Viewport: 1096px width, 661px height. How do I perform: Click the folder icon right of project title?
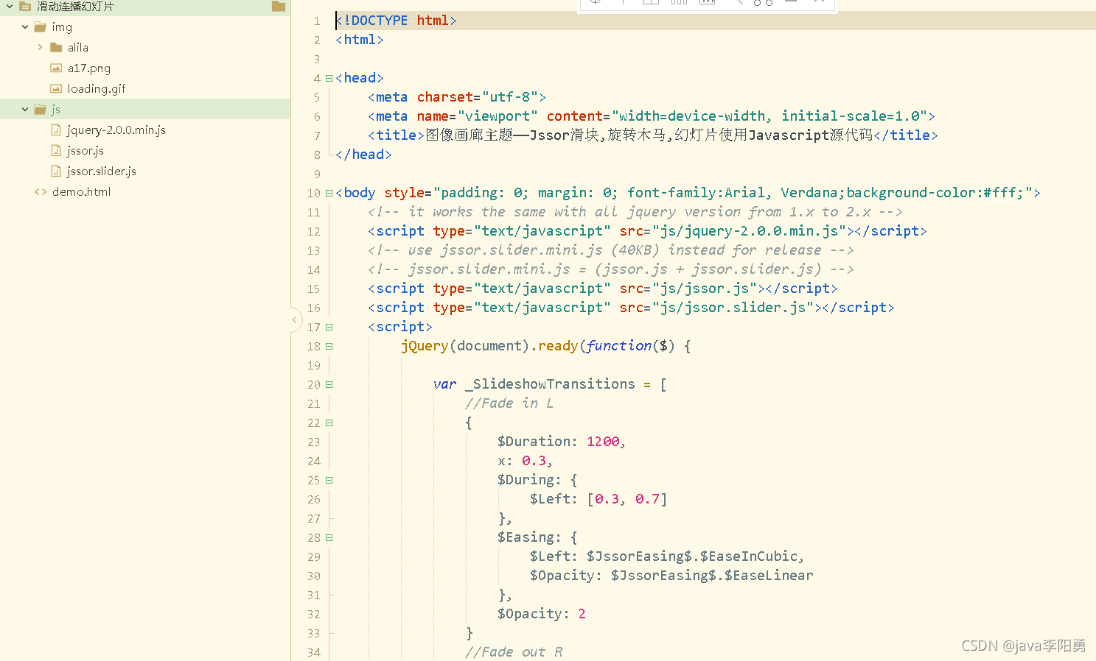[279, 6]
